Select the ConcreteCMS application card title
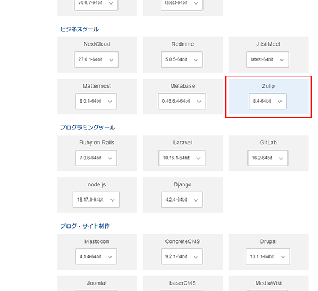Viewport: 318px width, 291px height. [183, 241]
